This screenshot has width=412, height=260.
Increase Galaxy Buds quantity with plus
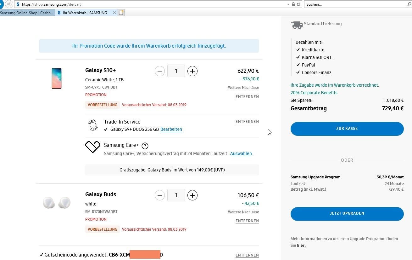[192, 196]
